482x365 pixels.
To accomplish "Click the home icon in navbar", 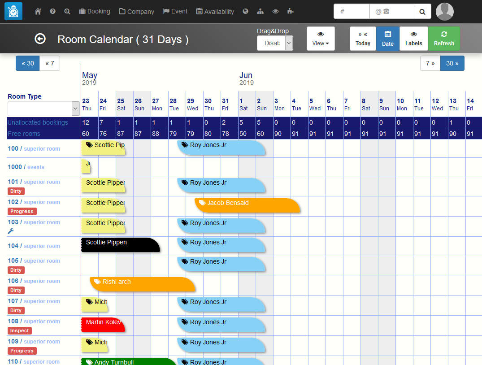I will coord(38,12).
